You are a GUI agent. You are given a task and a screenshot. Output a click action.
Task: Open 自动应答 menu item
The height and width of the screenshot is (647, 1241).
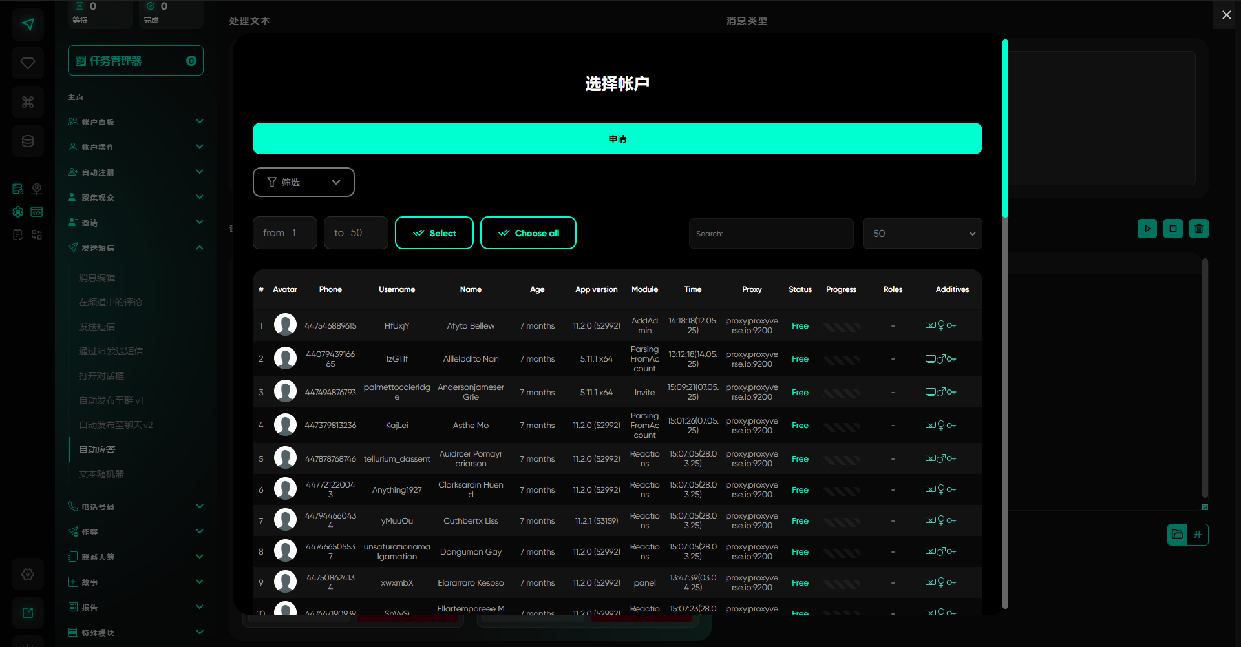(97, 449)
